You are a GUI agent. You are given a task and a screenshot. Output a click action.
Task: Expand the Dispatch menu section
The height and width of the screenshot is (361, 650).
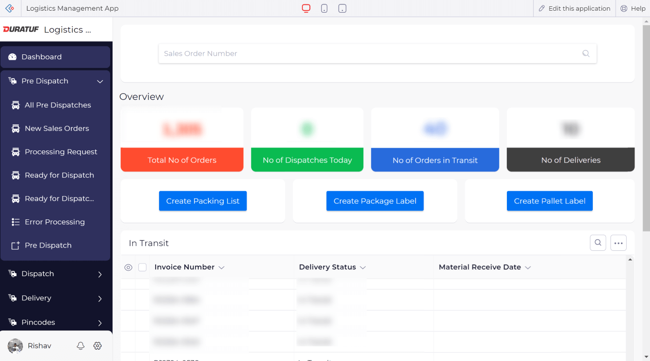click(x=100, y=274)
